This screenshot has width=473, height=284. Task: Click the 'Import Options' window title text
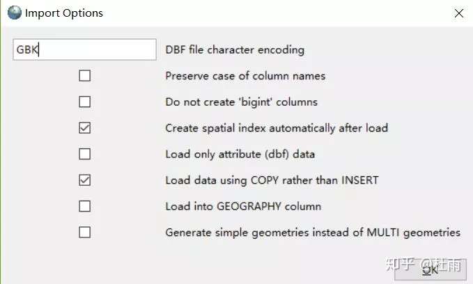pyautogui.click(x=63, y=13)
